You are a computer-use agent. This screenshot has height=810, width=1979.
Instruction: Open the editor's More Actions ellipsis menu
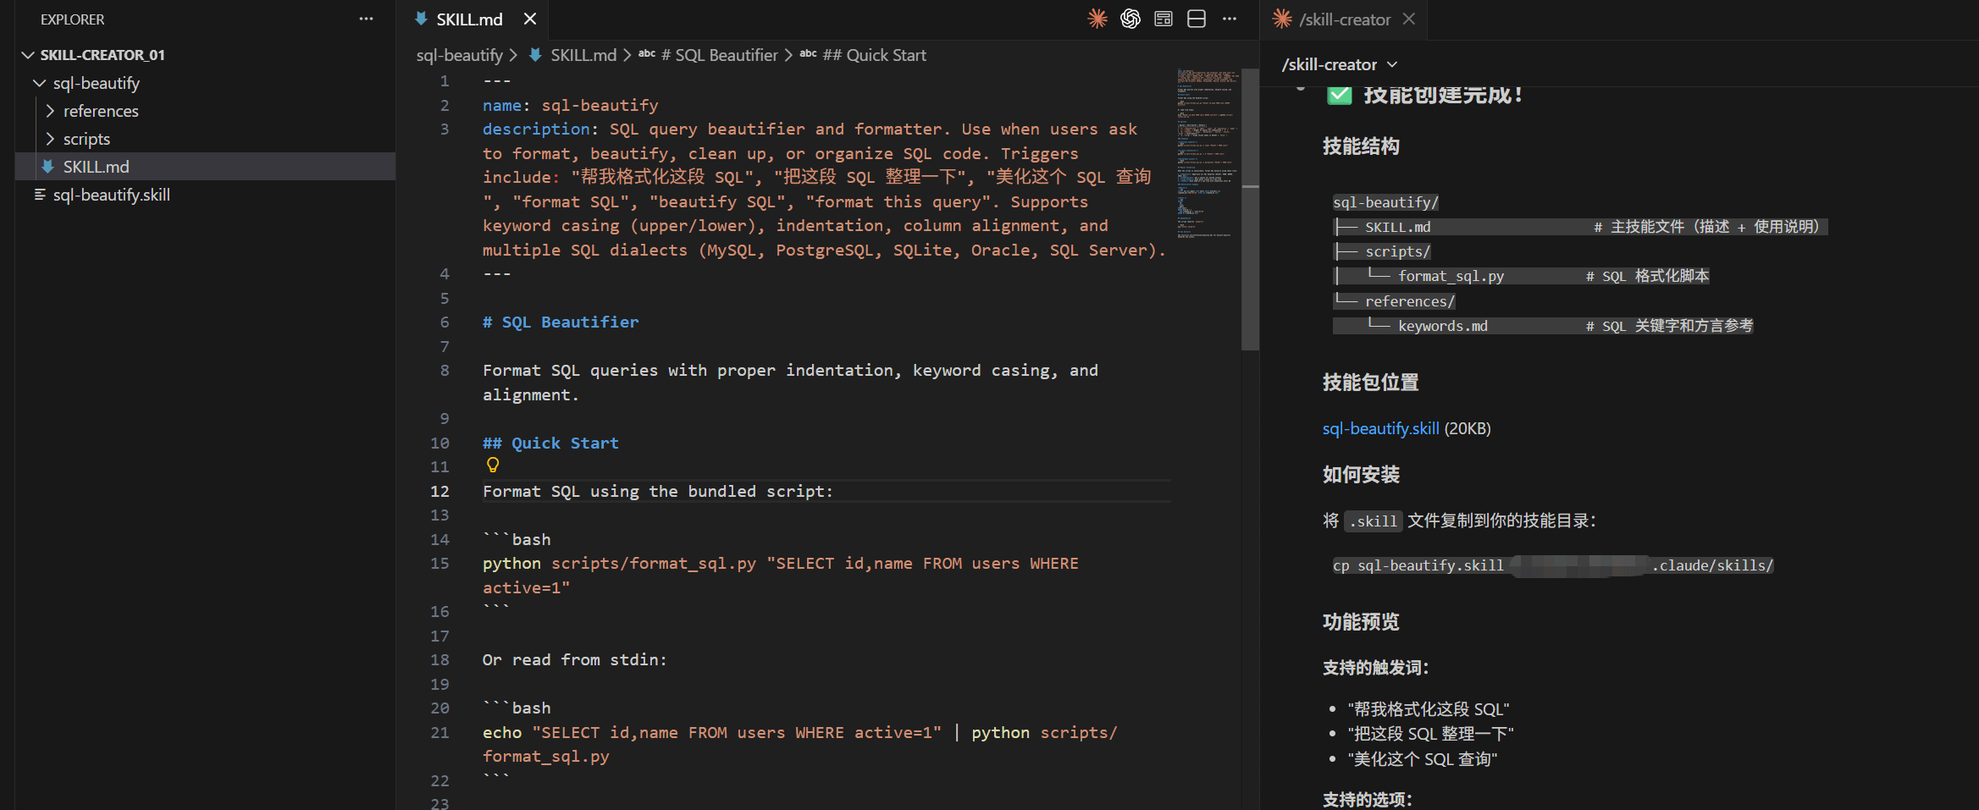[1230, 19]
